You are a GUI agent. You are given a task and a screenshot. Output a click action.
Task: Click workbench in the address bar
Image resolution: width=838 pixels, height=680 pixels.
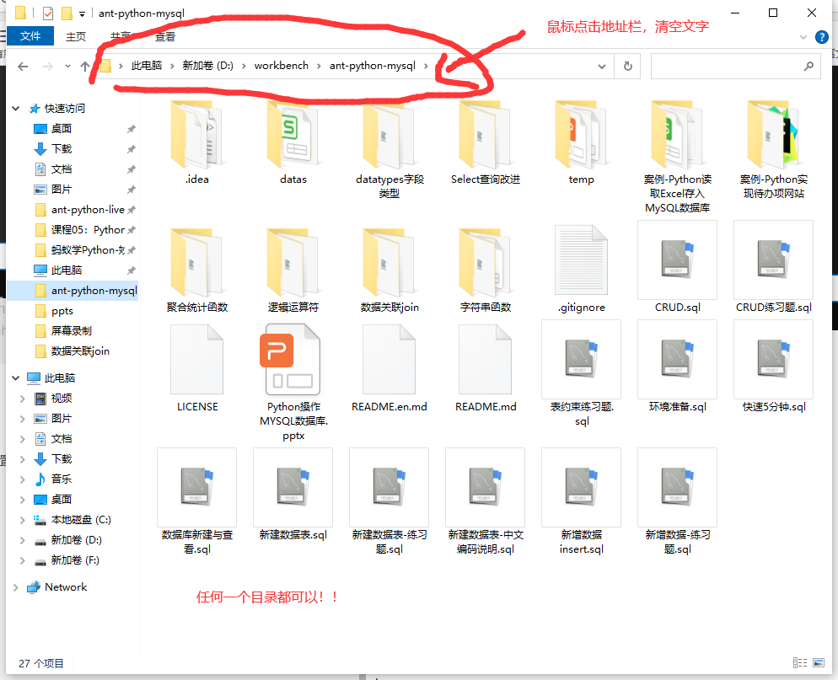(281, 66)
